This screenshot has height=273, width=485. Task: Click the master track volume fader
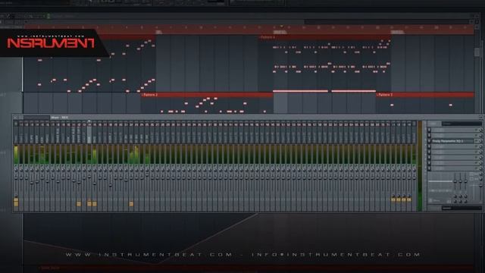pyautogui.click(x=16, y=179)
